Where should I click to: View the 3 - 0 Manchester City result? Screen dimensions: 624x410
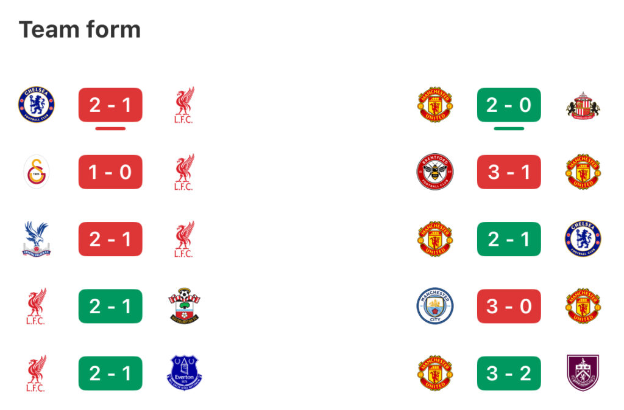(x=509, y=306)
